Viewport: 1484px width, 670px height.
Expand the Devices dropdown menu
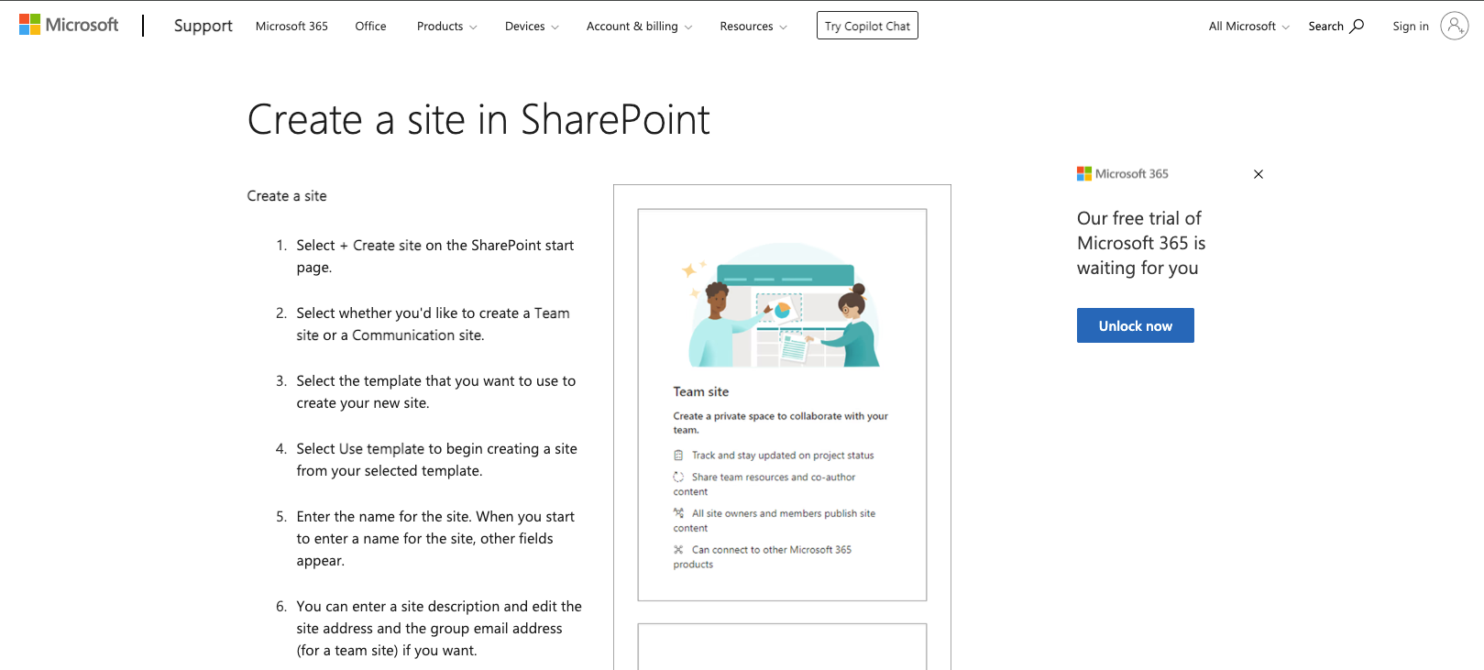coord(532,27)
